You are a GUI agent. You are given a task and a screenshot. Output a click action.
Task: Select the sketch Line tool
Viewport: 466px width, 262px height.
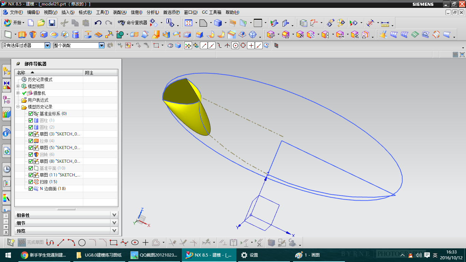coord(61,243)
